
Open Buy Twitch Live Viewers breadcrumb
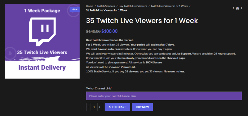[133, 6]
